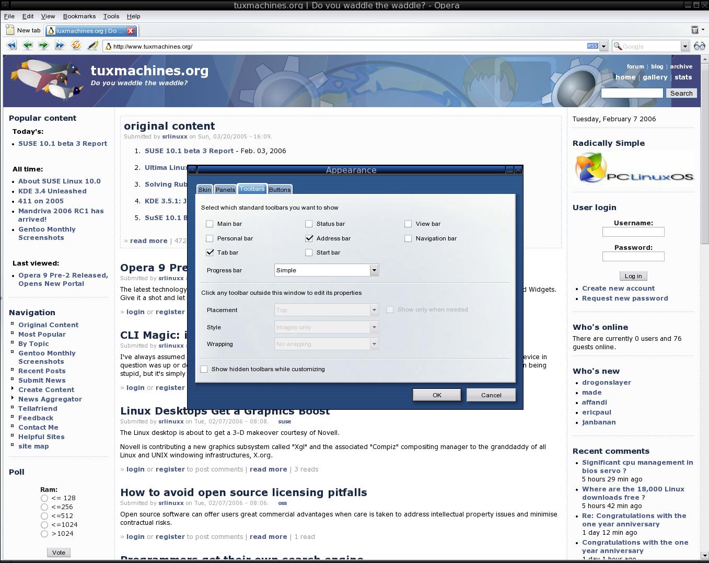Open the Help menu
The height and width of the screenshot is (563, 709).
tap(134, 16)
